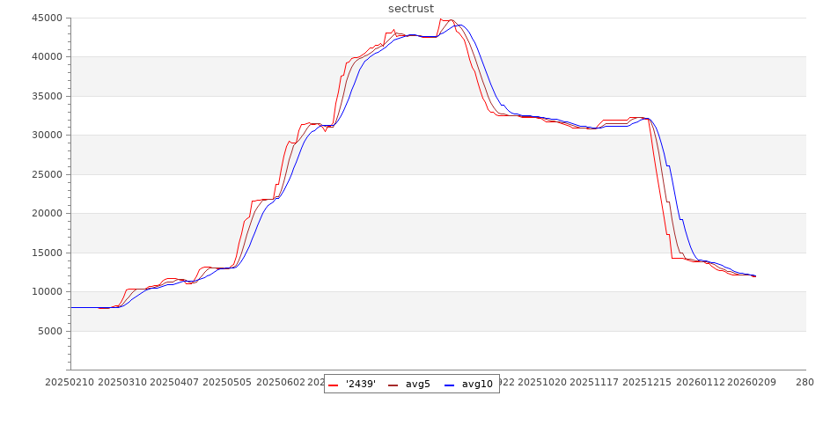Click the 20000 y-axis label

click(46, 214)
